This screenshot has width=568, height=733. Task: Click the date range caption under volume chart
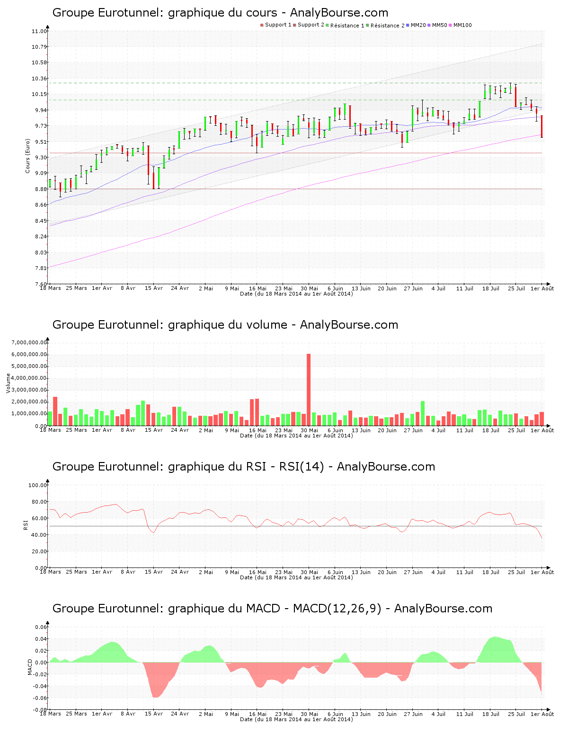(x=296, y=436)
